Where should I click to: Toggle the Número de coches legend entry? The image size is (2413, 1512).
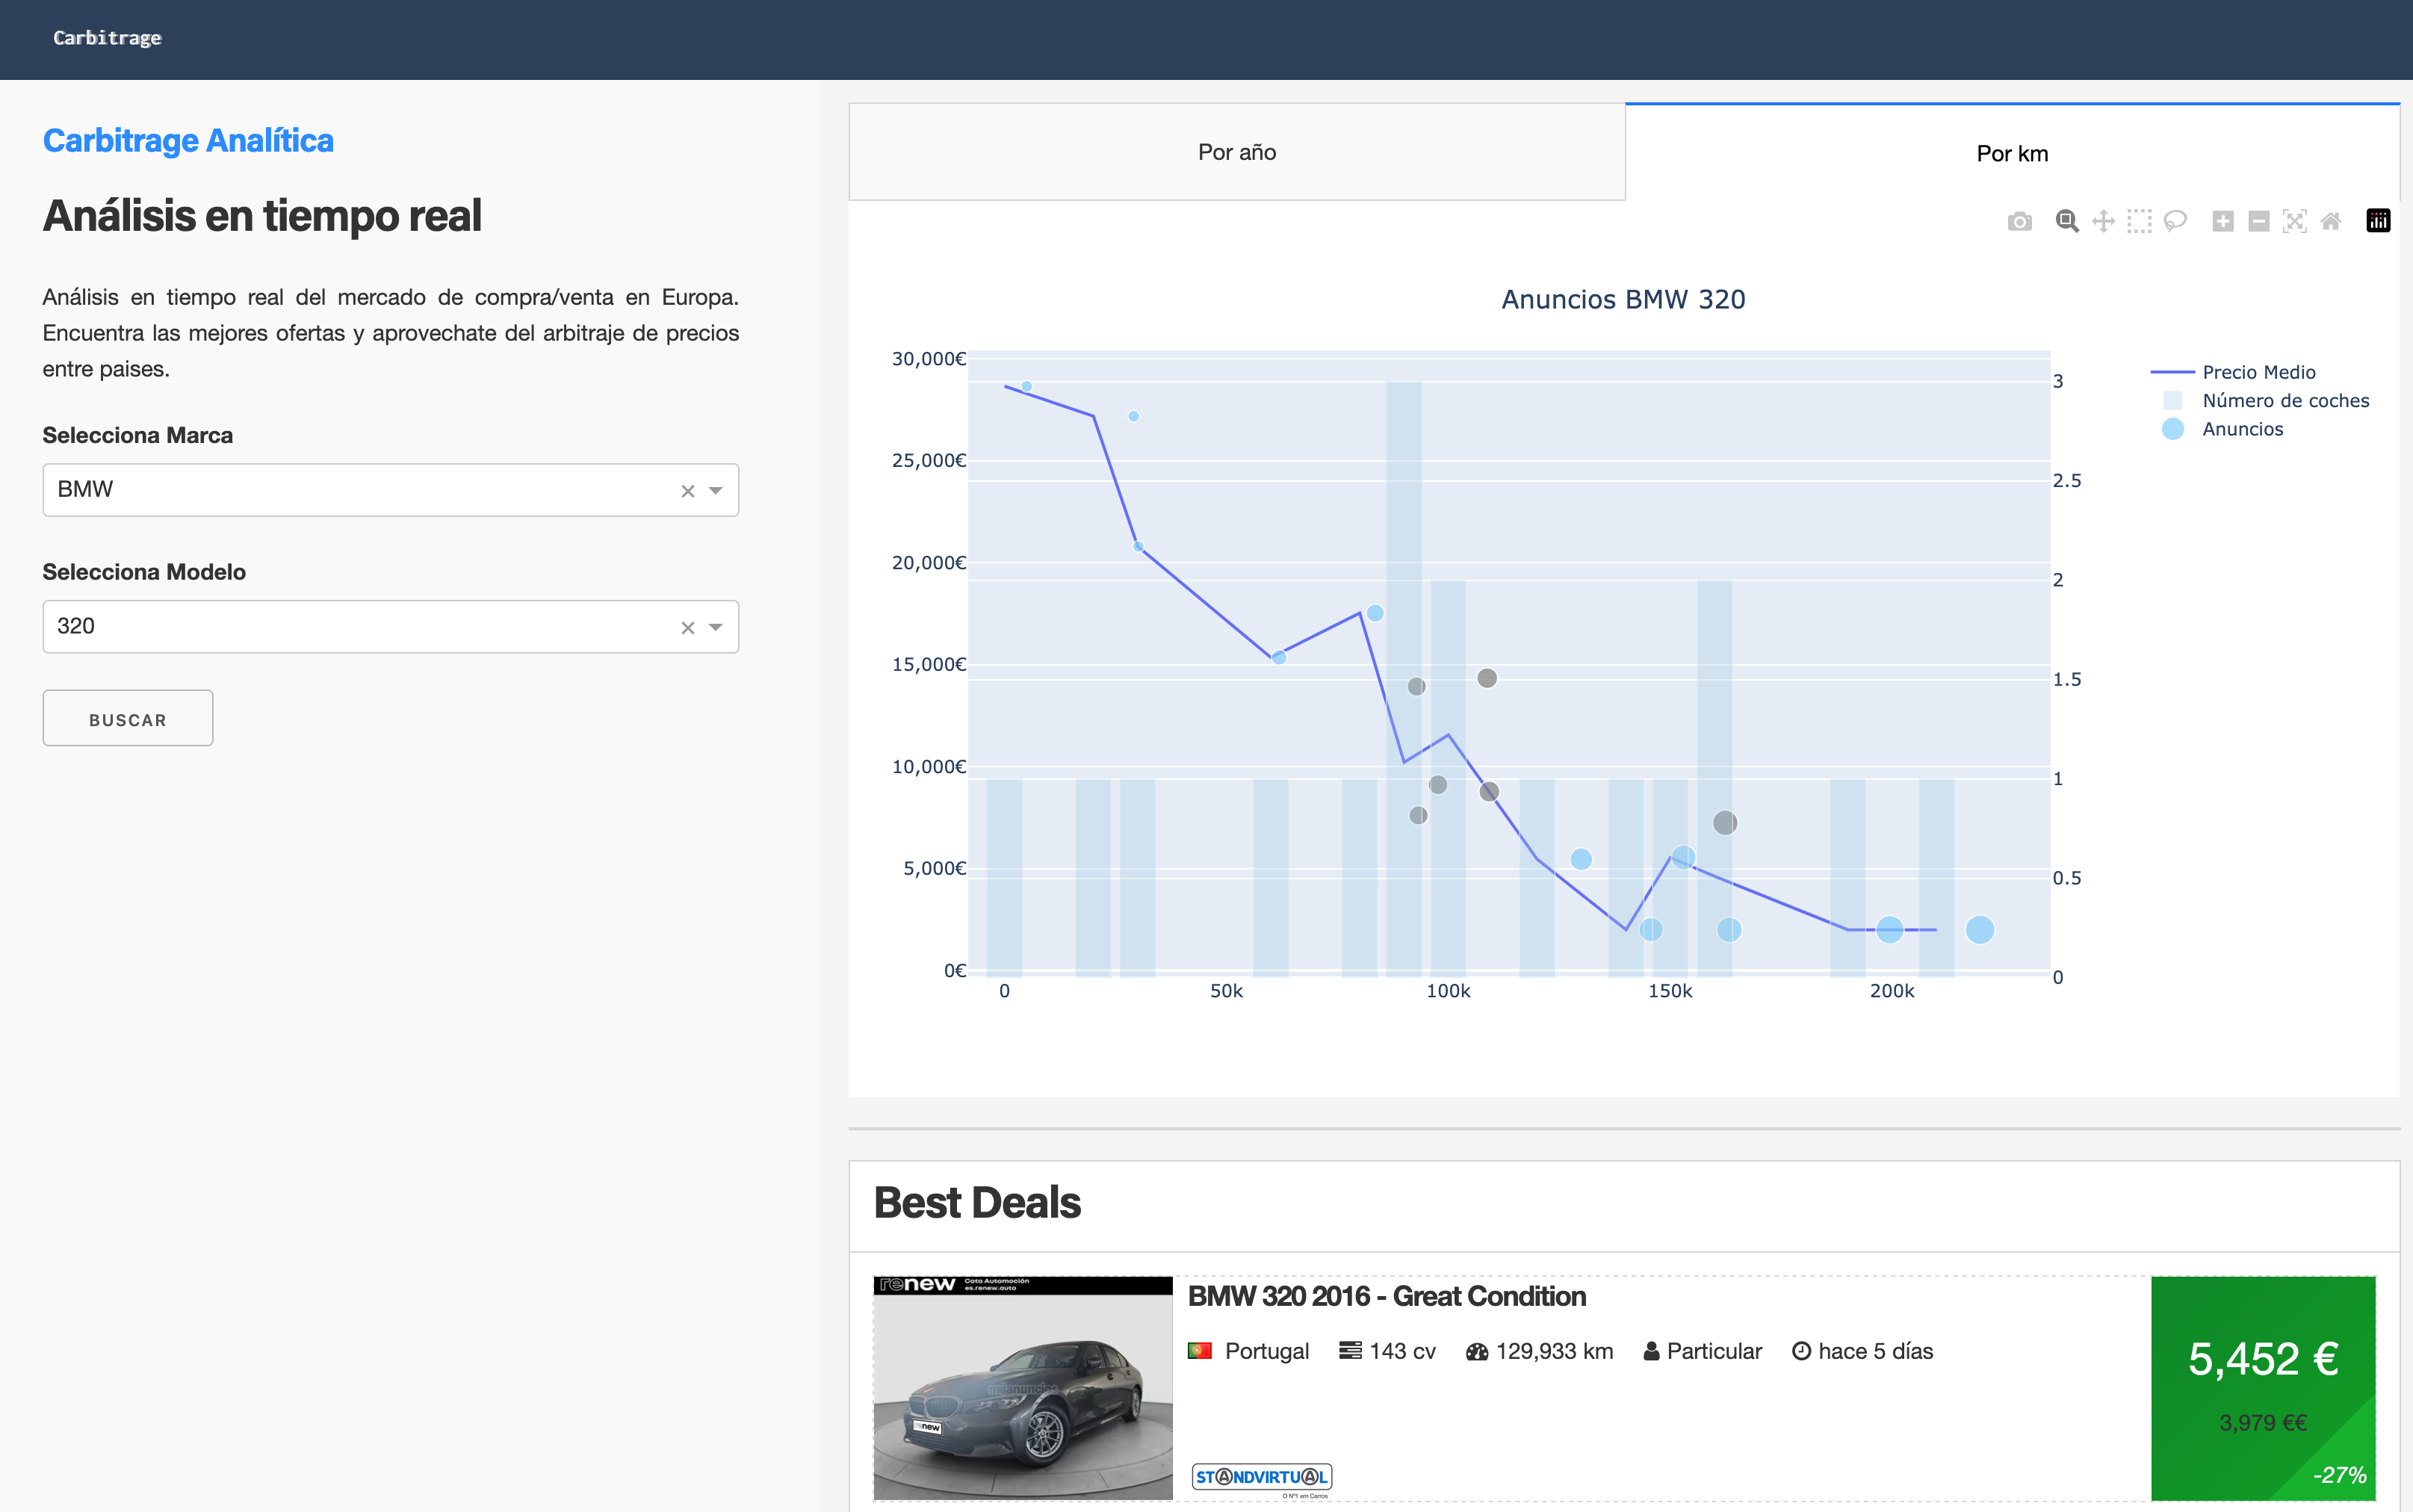[2285, 400]
